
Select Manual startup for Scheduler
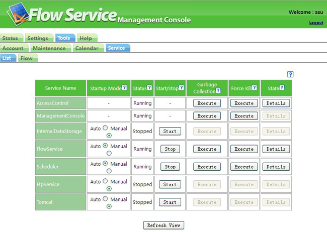click(x=109, y=171)
